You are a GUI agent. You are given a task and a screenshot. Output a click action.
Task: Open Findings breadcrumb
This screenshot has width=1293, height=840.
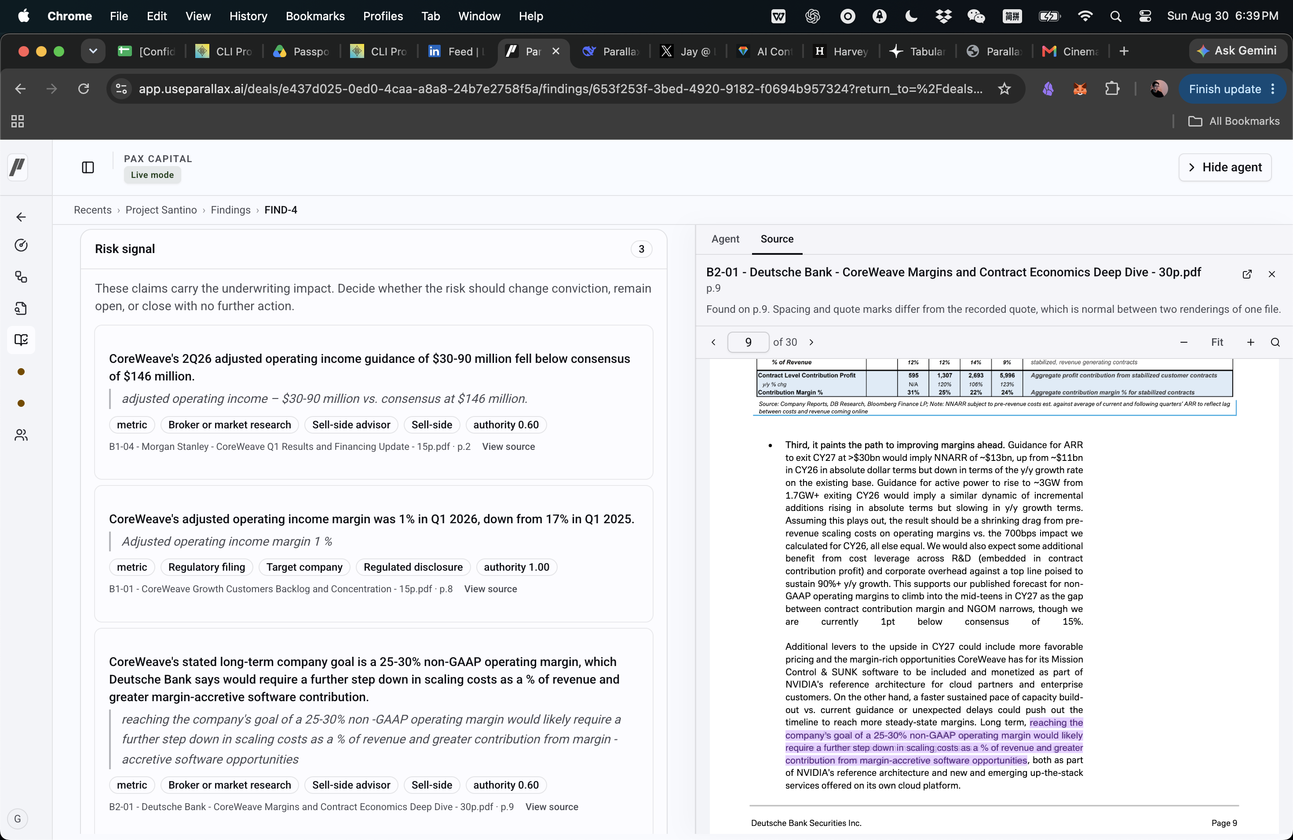coord(230,210)
